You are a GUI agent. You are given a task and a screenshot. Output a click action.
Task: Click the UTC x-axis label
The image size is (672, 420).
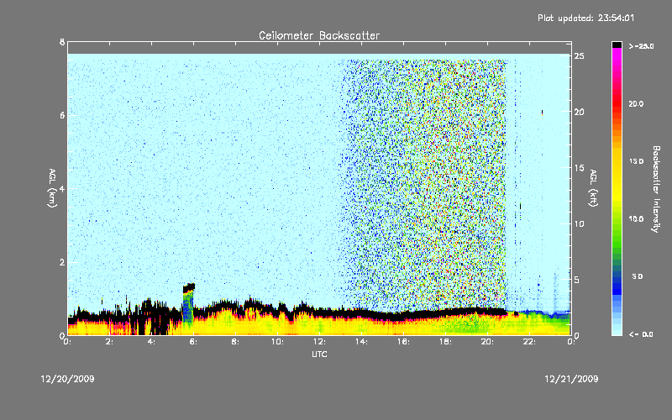coord(319,354)
